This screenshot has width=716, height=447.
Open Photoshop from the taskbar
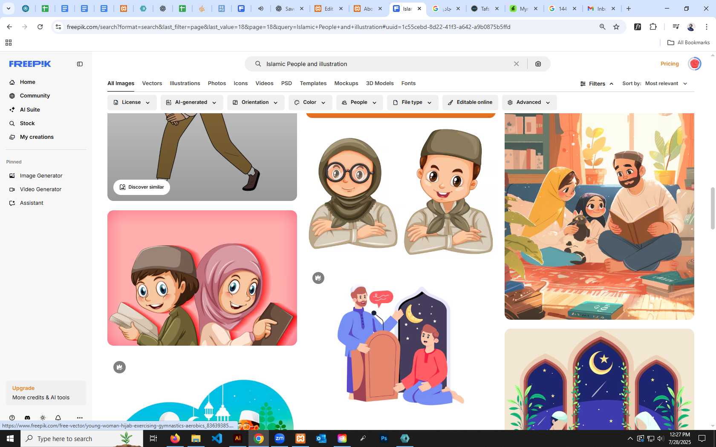tap(384, 438)
